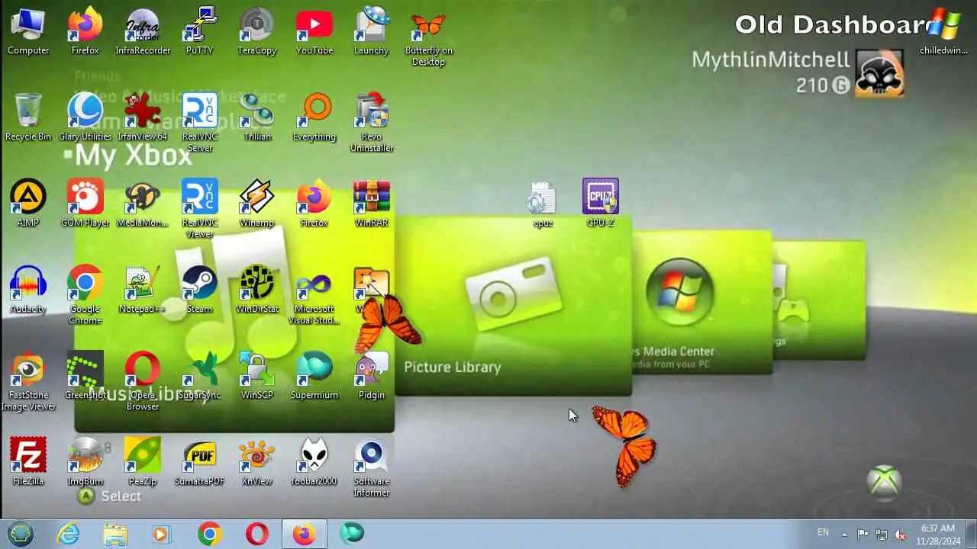The image size is (977, 549).
Task: Launch Microsoft Visual Studio shortcut
Action: (x=314, y=296)
